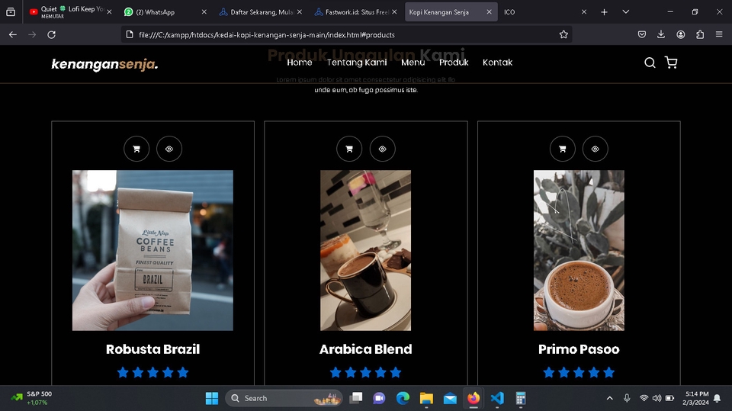
Task: Open the search icon in the site header
Action: (650, 63)
